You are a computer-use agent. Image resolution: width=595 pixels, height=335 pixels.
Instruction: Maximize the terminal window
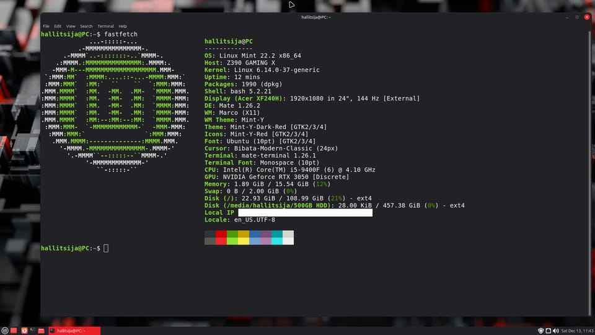pyautogui.click(x=577, y=17)
